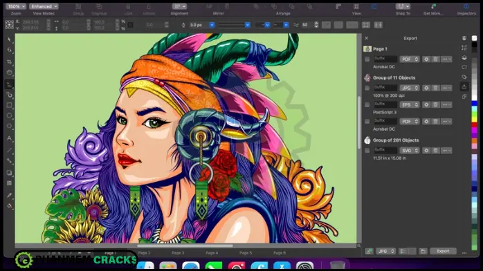
Task: Open the line style dropdown
Action: pyautogui.click(x=235, y=25)
